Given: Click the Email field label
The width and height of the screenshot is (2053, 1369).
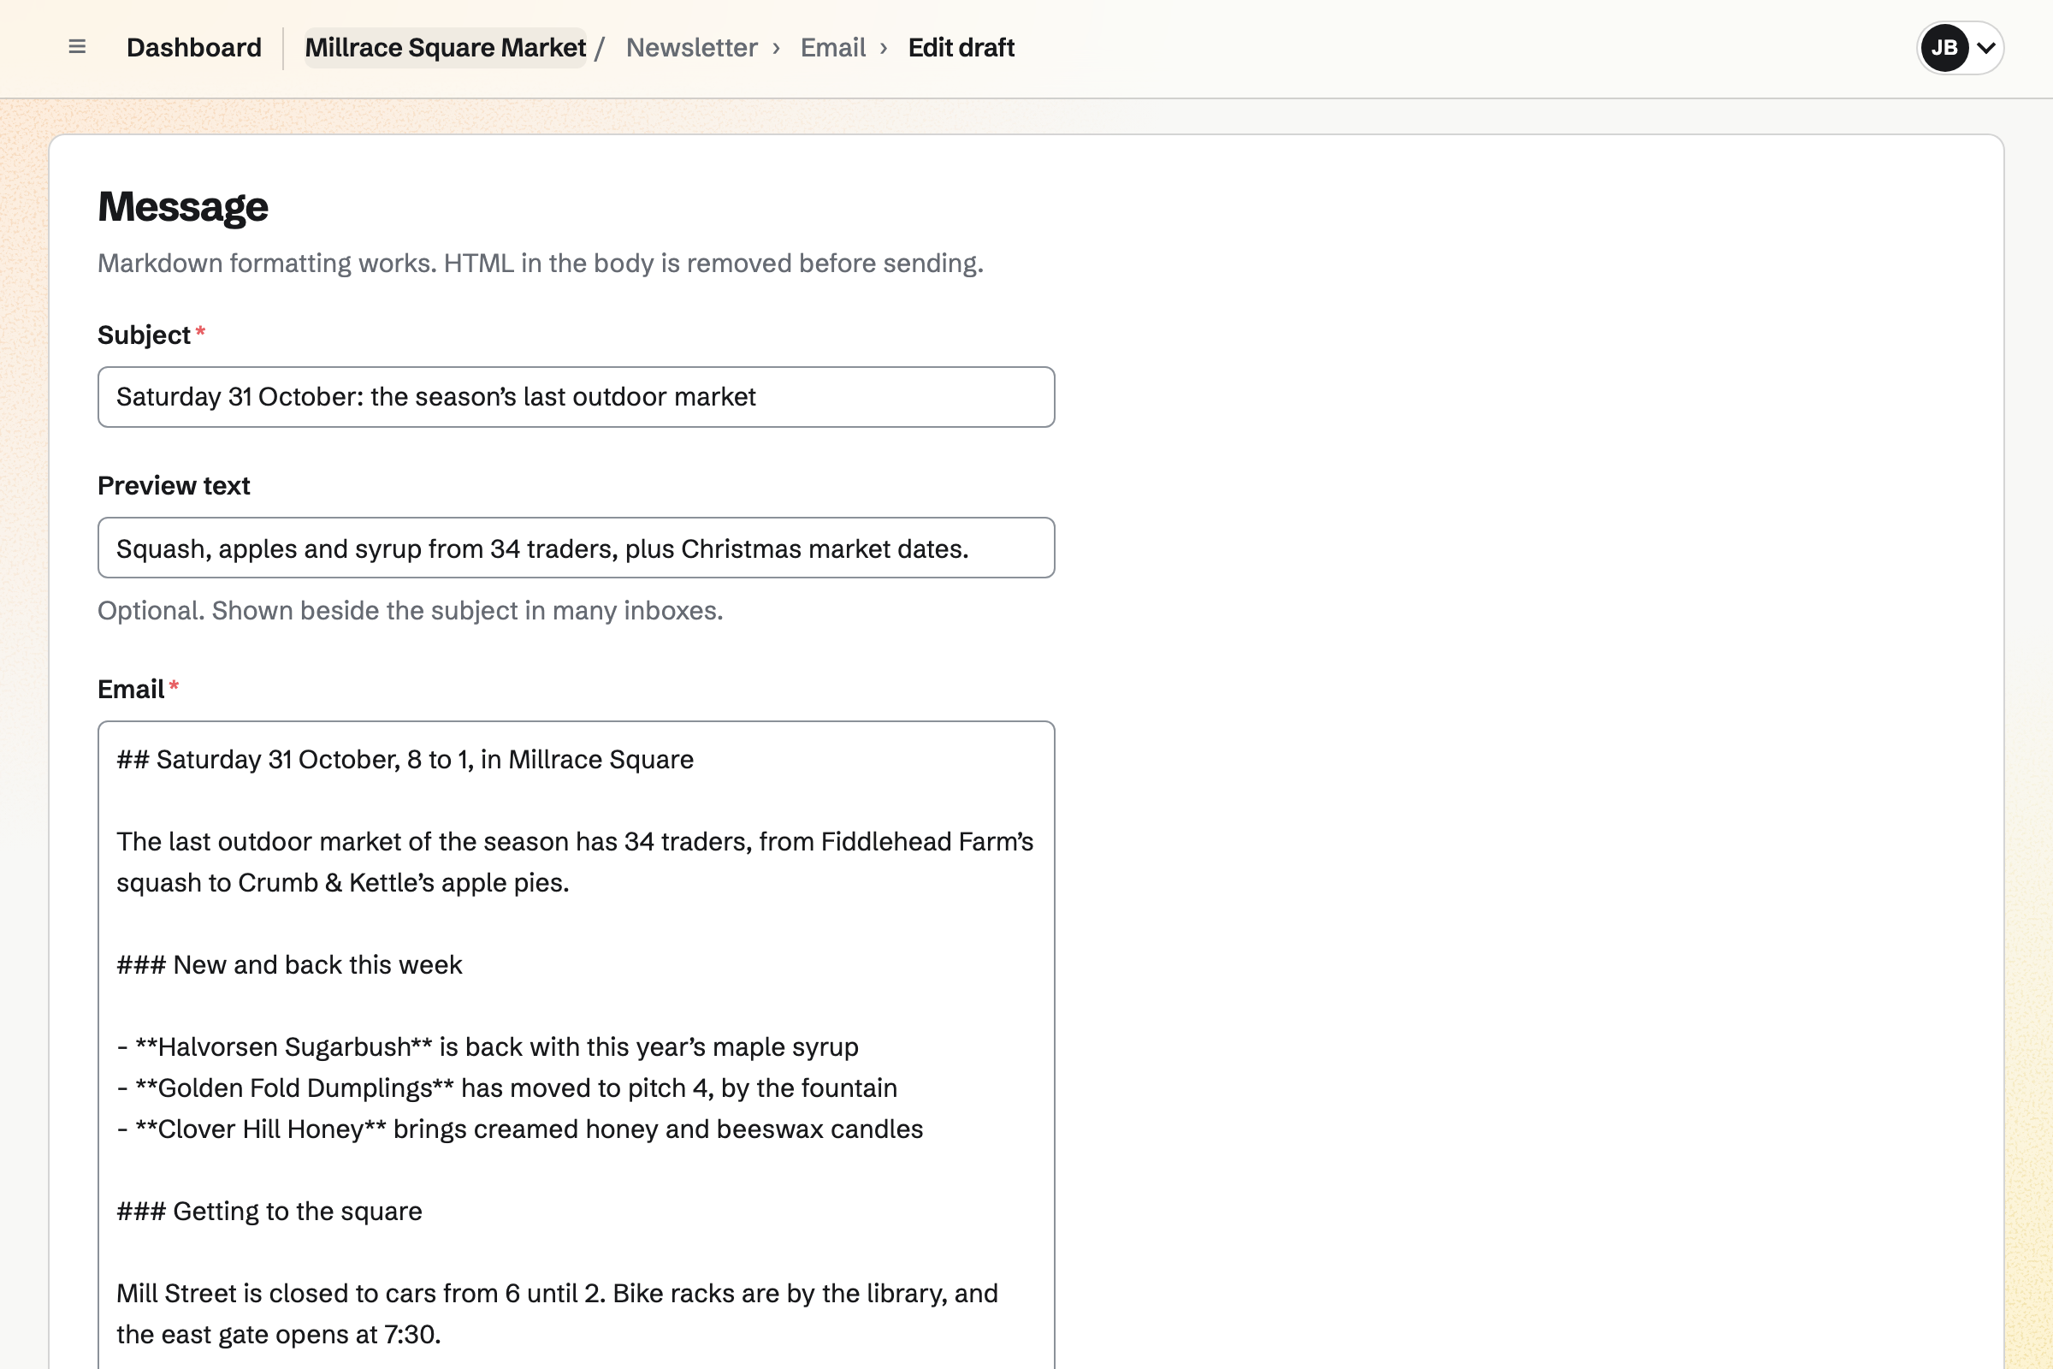Looking at the screenshot, I should (x=131, y=690).
